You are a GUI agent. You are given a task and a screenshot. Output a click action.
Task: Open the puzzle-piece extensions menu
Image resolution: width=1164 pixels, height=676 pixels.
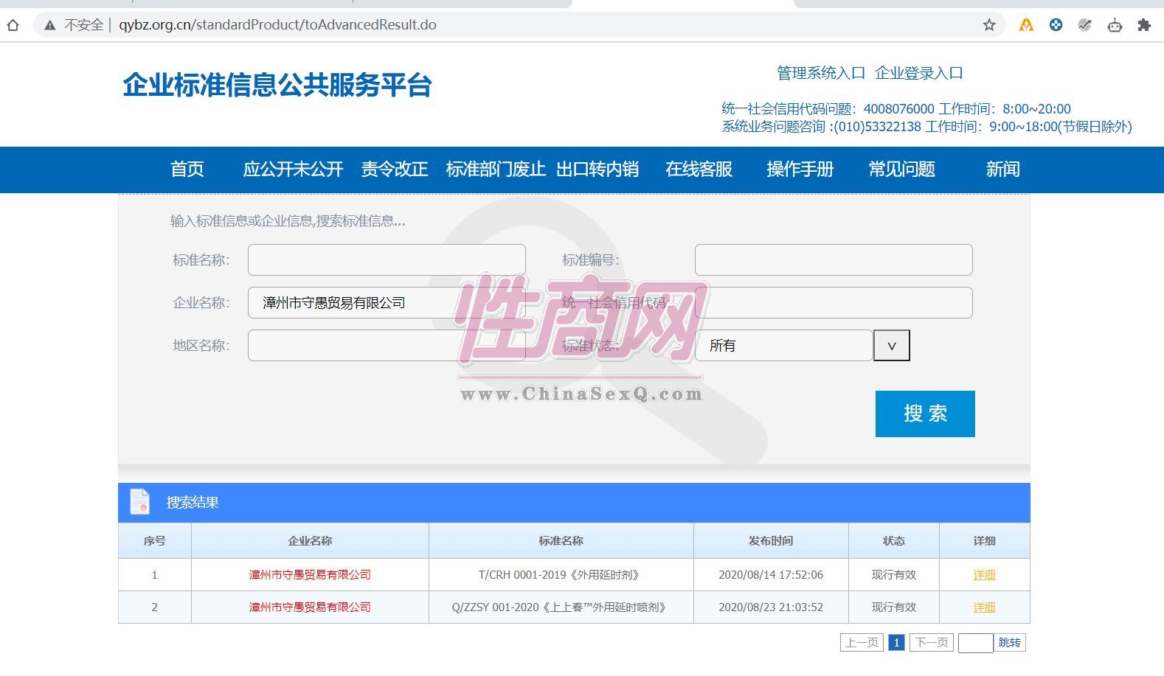[1144, 25]
